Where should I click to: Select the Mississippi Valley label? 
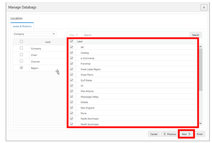90,97
